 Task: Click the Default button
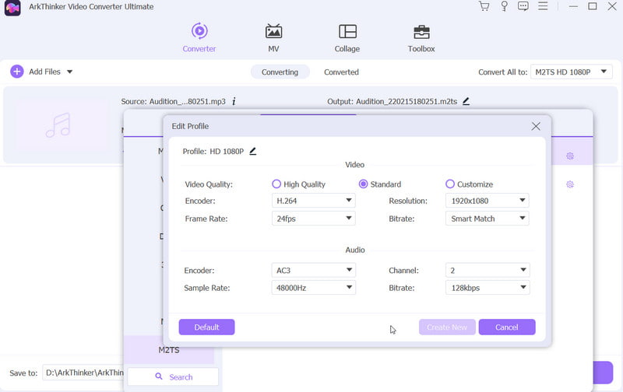206,327
